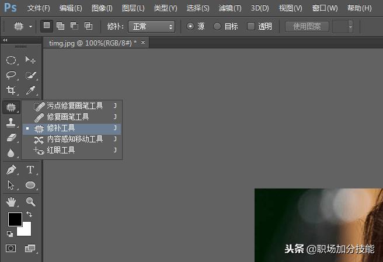
Task: Select the Blur tool
Action: 11,153
